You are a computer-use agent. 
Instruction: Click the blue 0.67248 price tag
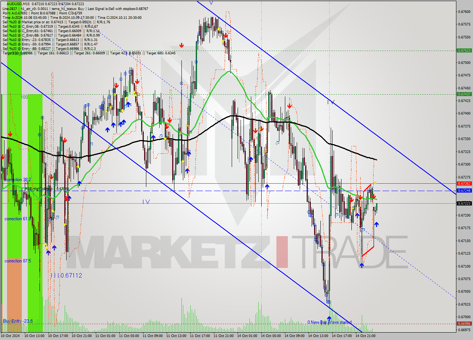(464, 191)
